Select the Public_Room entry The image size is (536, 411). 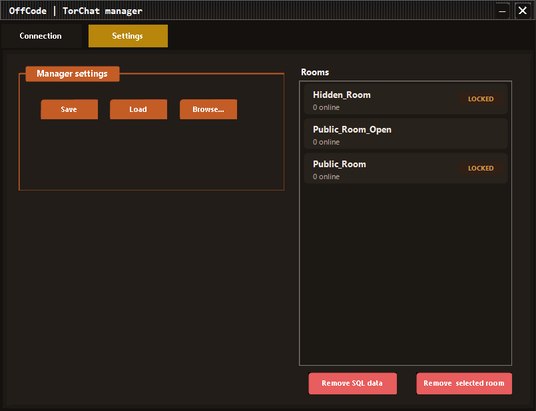[x=405, y=169]
